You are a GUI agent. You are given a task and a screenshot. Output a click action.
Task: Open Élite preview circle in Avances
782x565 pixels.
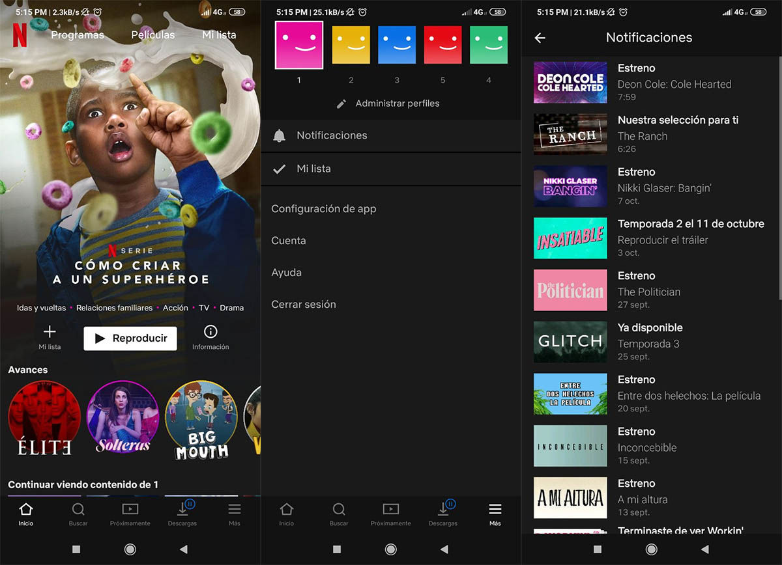pyautogui.click(x=44, y=417)
